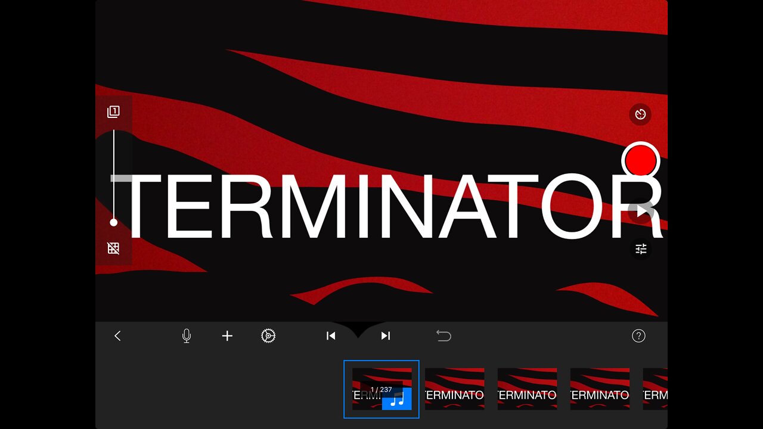Viewport: 763px width, 429px height.
Task: Jump to the last frame
Action: pos(386,336)
